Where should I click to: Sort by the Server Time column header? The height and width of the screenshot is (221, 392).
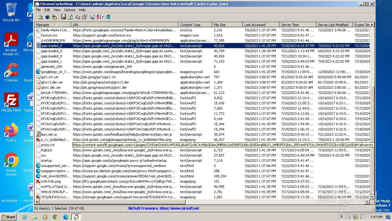click(298, 25)
